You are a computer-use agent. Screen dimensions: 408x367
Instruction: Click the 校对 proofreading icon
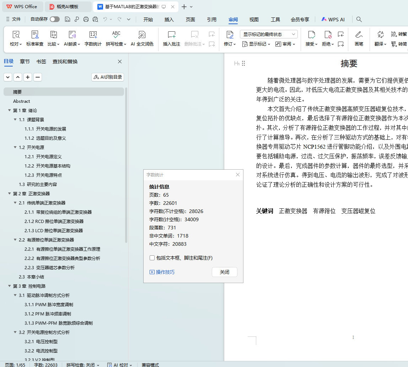tap(16, 35)
